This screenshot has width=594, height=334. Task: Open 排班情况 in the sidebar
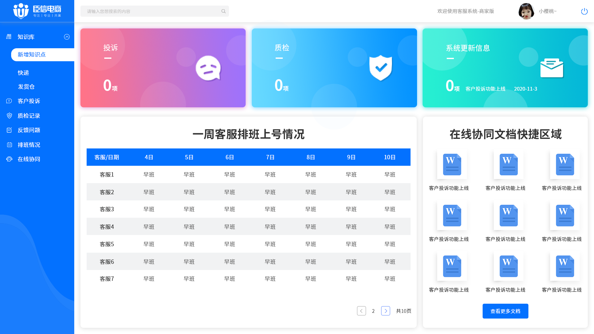[29, 145]
